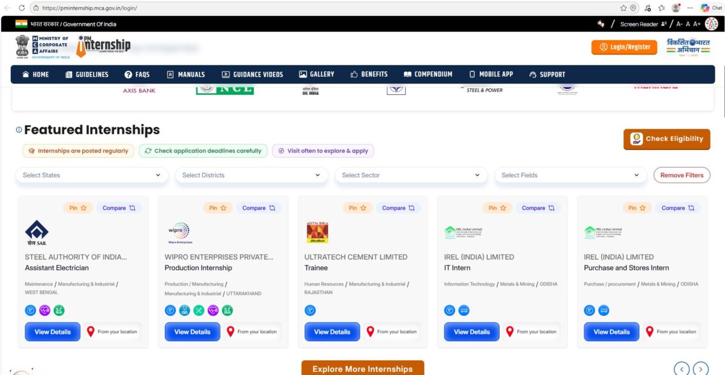Screen dimensions: 725x375
Task: Pin the Steel Authority of India internship
Action: (77, 208)
